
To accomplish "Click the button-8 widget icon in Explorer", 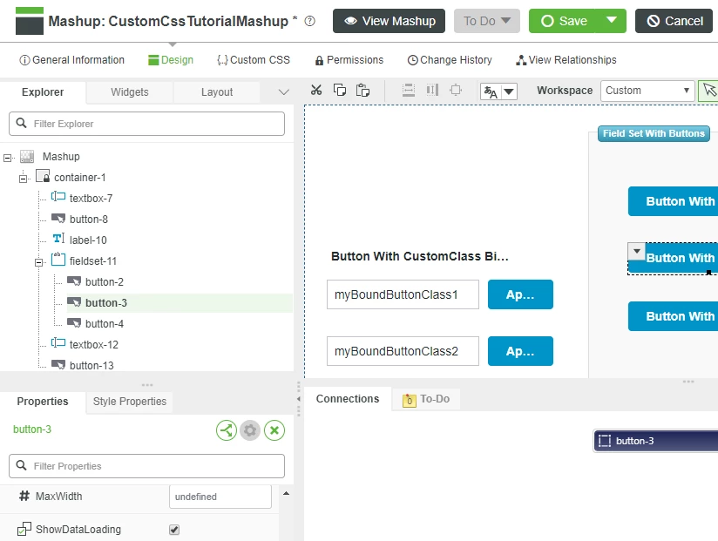I will (58, 219).
